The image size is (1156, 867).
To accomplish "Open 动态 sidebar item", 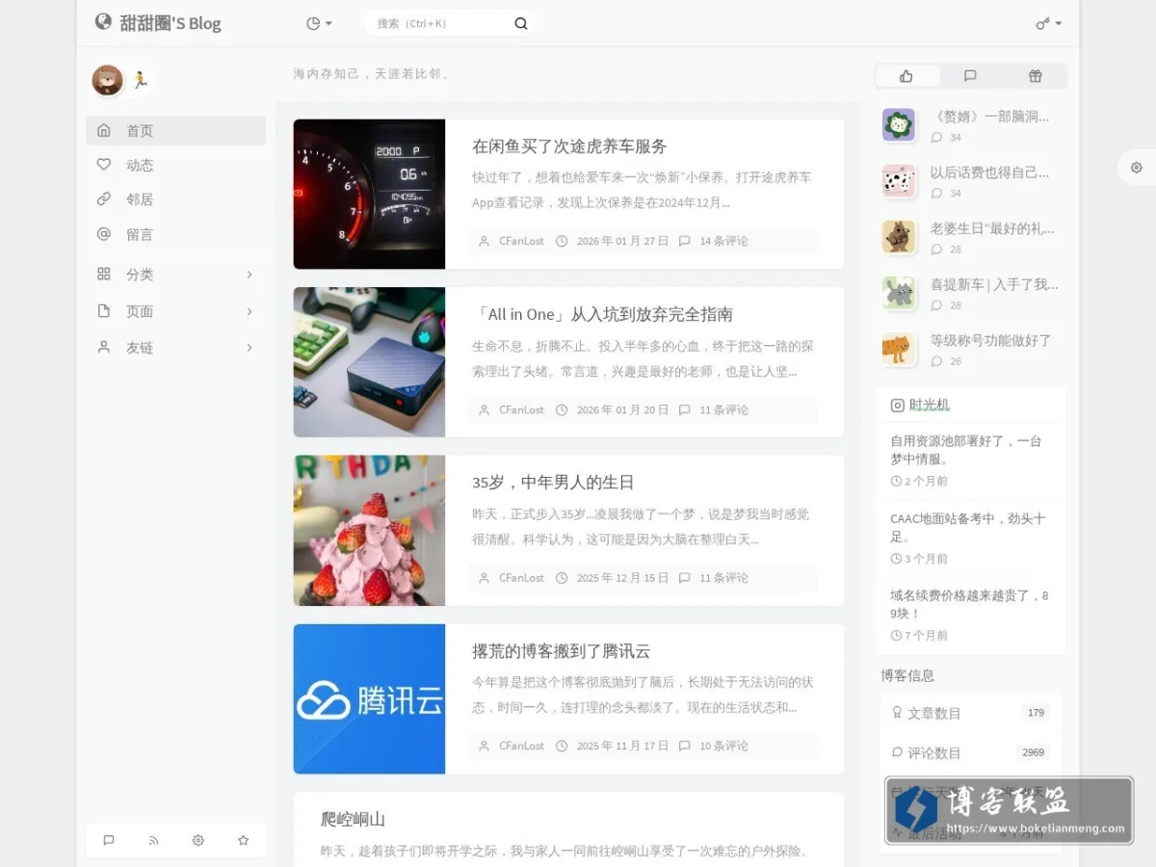I will point(175,165).
